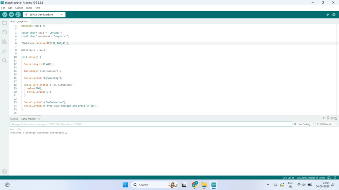Screen dimensions: 339x190
Task: Click ESP32 Dev Module on COM5 status
Action: (x=311, y=178)
